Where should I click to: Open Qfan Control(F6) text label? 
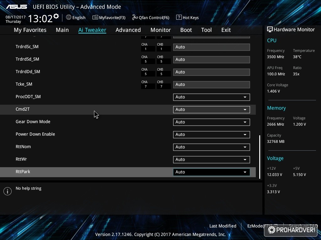[154, 18]
